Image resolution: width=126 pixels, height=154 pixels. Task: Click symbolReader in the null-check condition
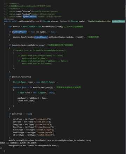(x=20, y=32)
